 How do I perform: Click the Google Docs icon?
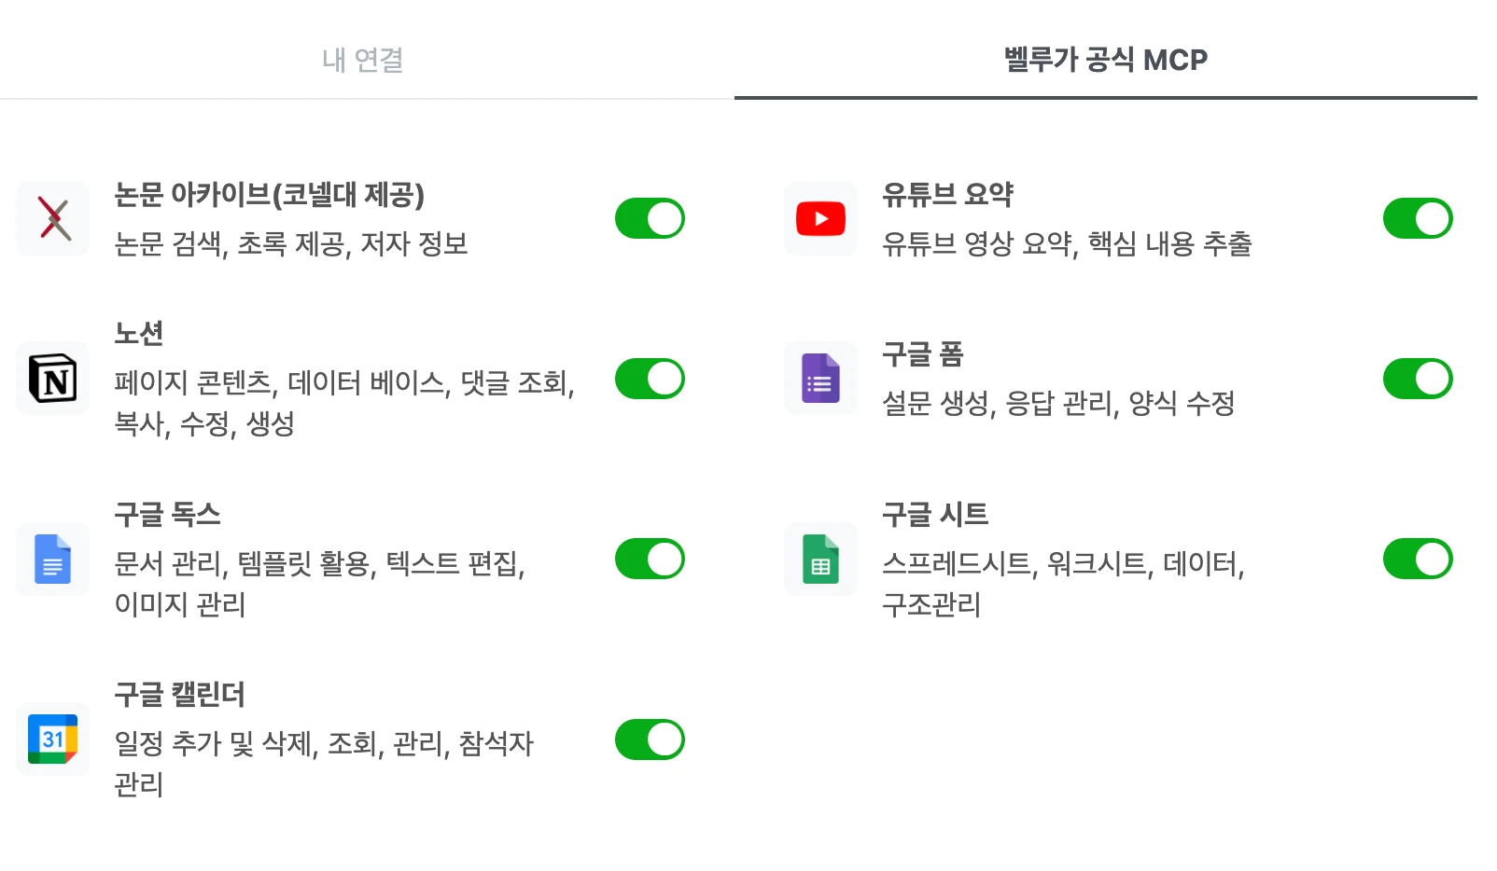click(x=53, y=560)
